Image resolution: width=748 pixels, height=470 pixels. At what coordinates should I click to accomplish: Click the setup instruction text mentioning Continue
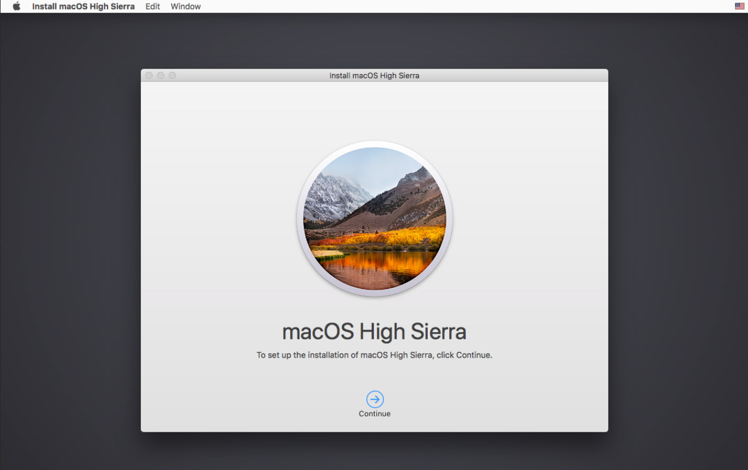(x=374, y=355)
